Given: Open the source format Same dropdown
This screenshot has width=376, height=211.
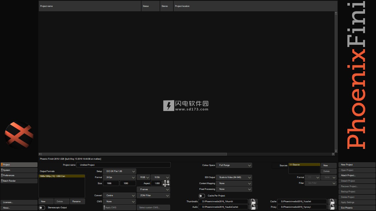Looking at the screenshot, I should click(x=329, y=177).
